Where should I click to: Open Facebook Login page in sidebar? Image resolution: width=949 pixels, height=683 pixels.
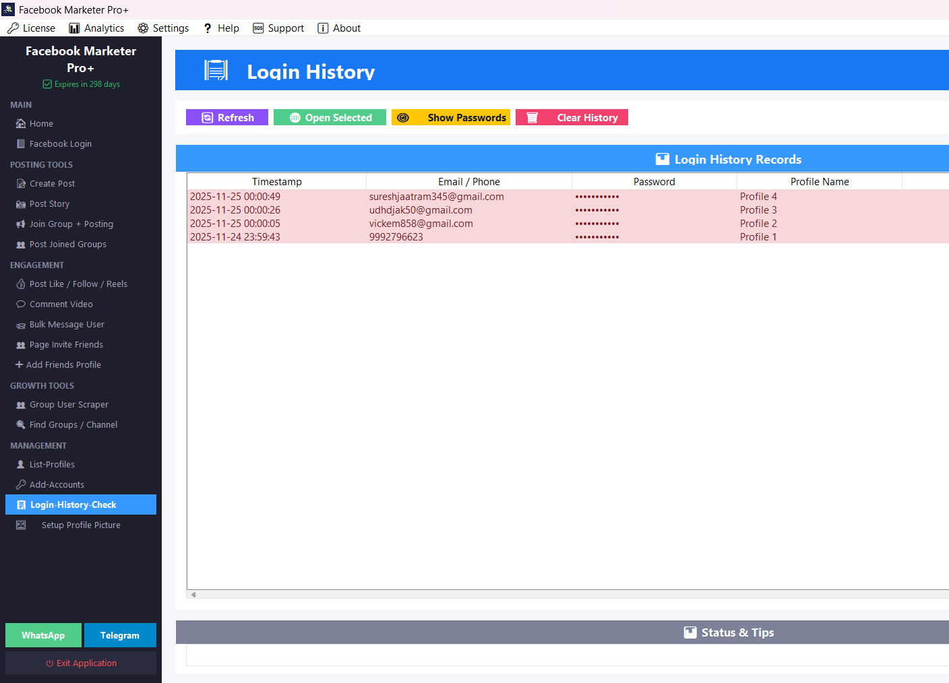tap(60, 144)
